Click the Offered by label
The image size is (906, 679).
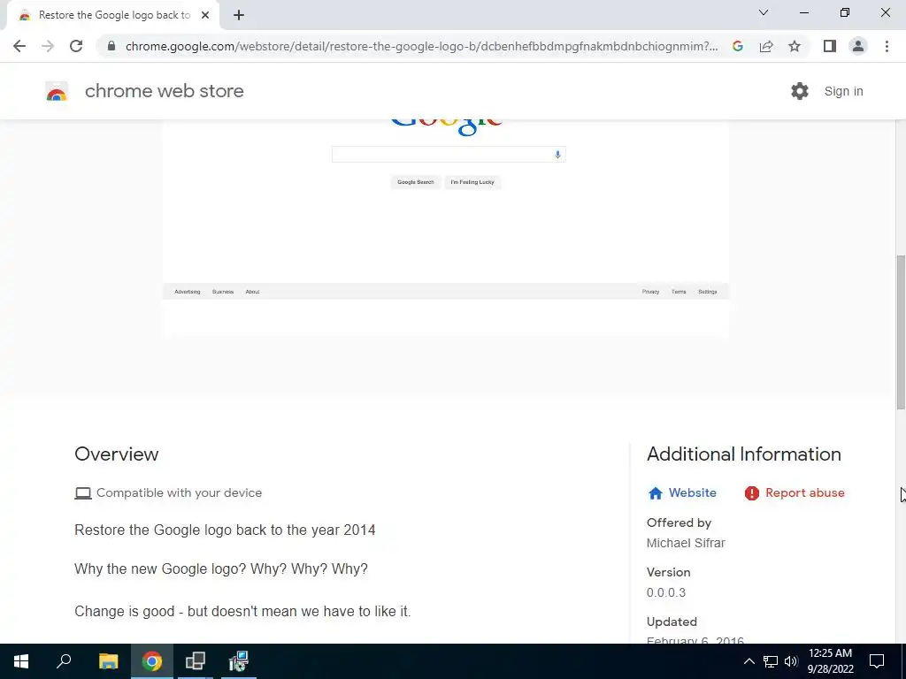tap(679, 523)
